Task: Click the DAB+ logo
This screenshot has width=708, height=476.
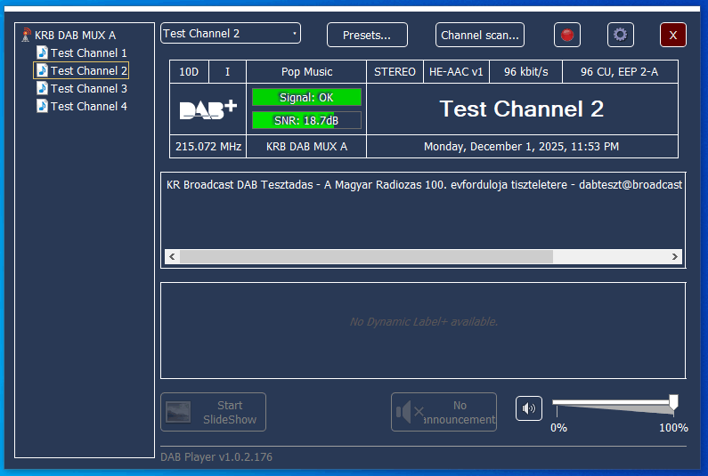Action: click(208, 109)
